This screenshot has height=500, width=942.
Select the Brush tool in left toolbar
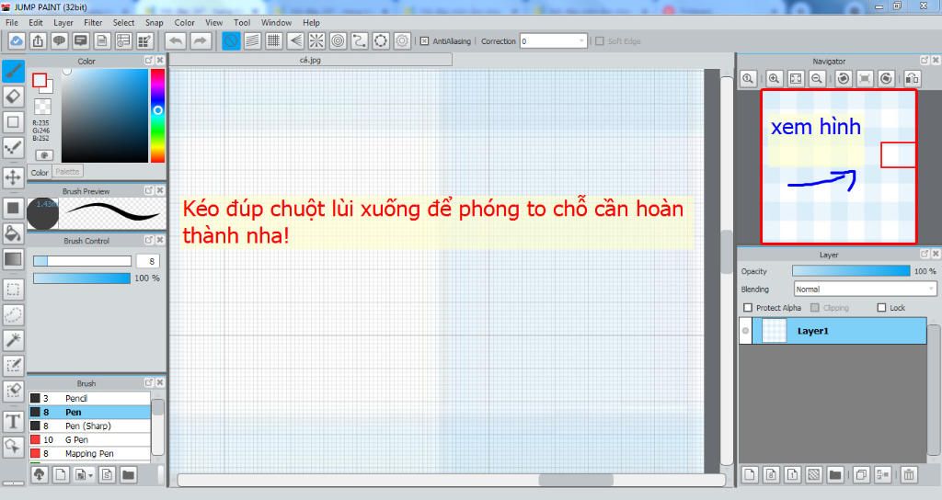(13, 72)
